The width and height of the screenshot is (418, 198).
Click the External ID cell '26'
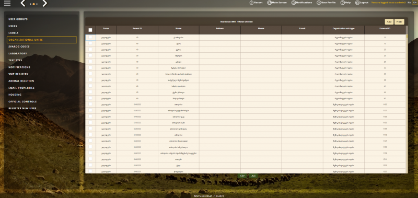pos(385,56)
